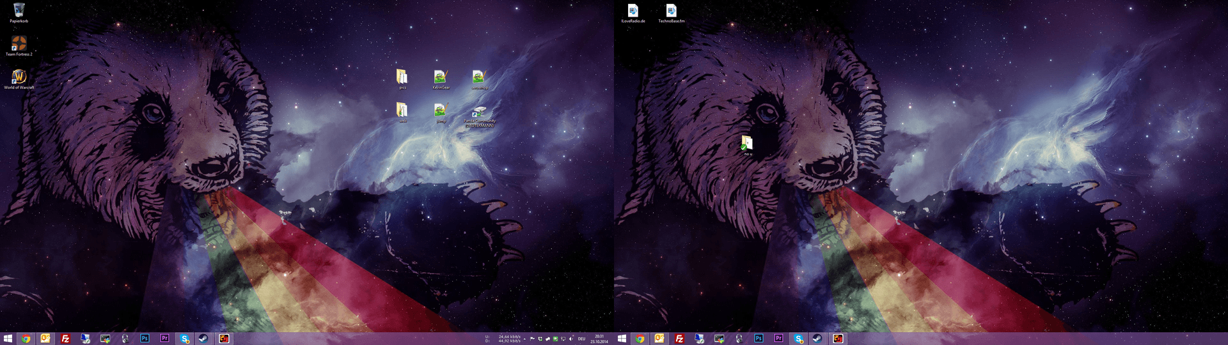Open the Panda Community network drive shortcut
The height and width of the screenshot is (345, 1228).
pos(479,113)
